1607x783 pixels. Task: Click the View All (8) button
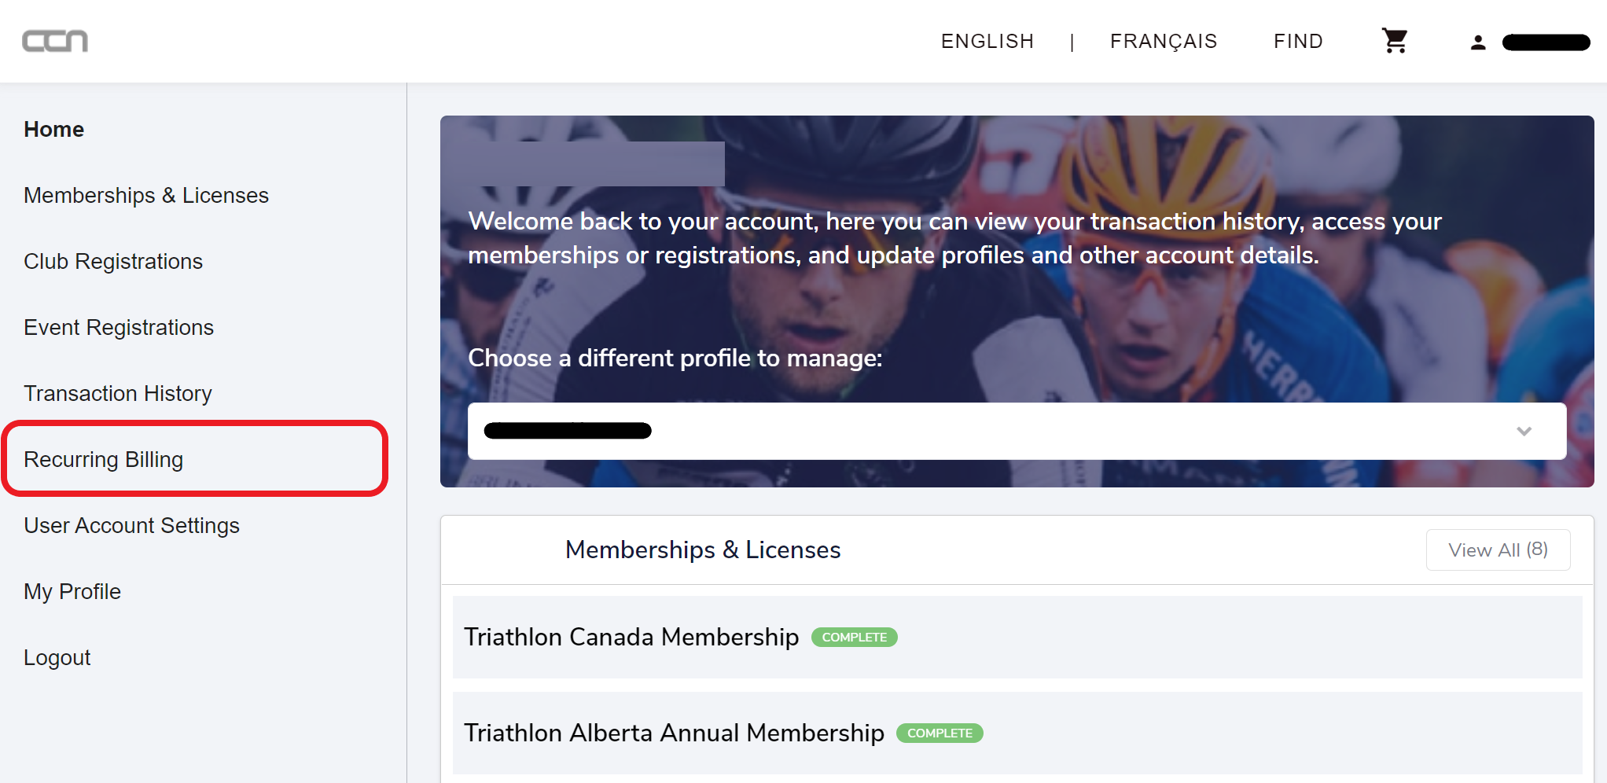[1498, 550]
